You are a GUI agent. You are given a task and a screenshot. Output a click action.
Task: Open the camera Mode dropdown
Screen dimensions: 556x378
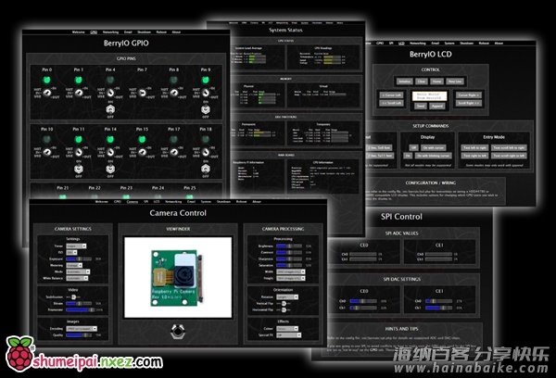78,271
